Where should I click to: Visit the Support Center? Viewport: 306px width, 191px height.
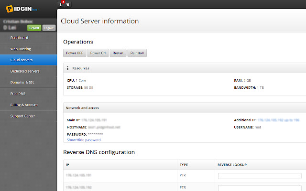pyautogui.click(x=22, y=116)
